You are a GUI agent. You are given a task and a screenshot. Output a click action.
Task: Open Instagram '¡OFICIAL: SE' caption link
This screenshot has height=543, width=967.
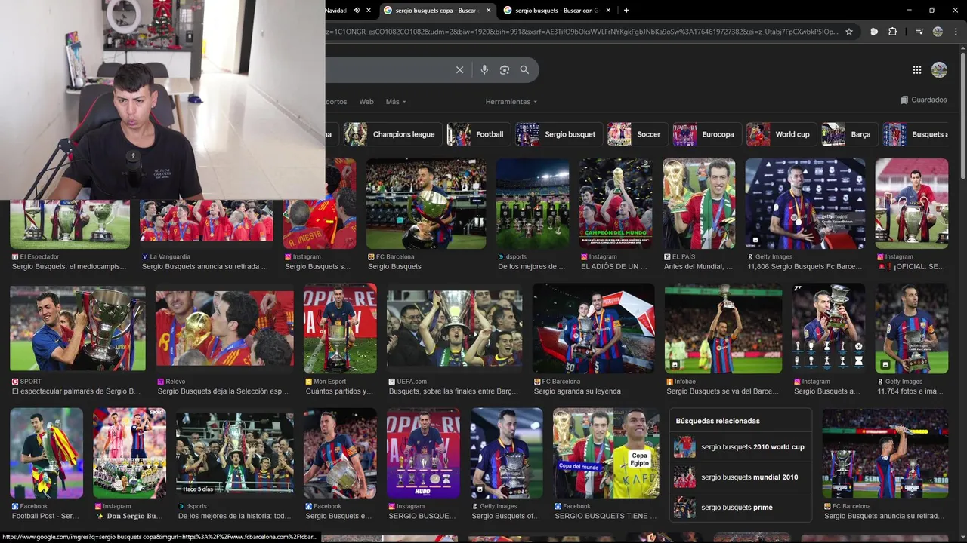911,267
